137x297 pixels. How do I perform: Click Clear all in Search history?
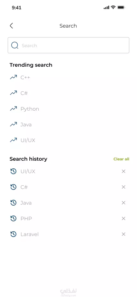[x=121, y=159]
